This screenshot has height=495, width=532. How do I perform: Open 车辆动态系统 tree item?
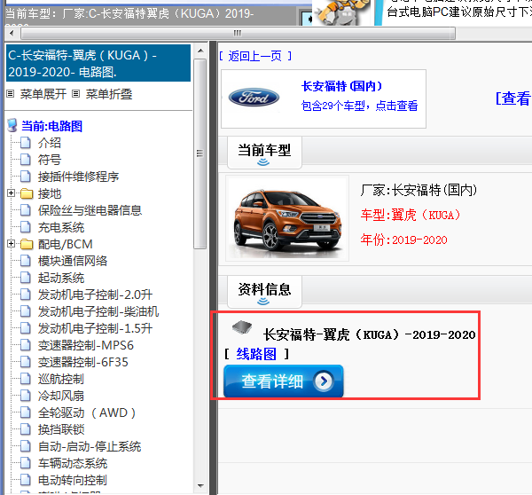[73, 463]
